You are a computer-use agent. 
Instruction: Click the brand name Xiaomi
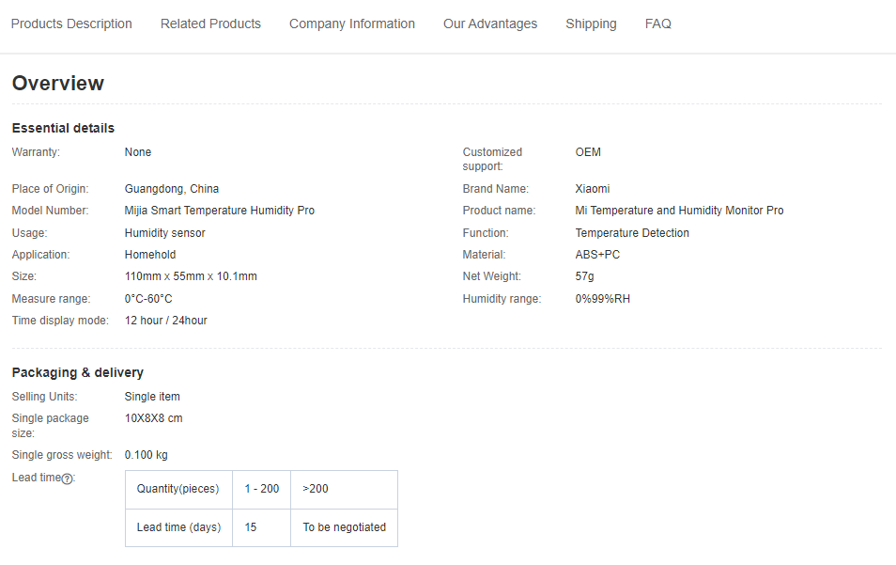(593, 189)
